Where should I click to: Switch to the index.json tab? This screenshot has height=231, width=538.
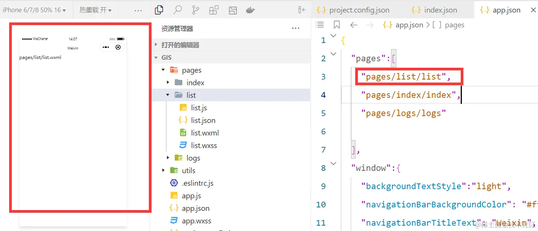(434, 10)
